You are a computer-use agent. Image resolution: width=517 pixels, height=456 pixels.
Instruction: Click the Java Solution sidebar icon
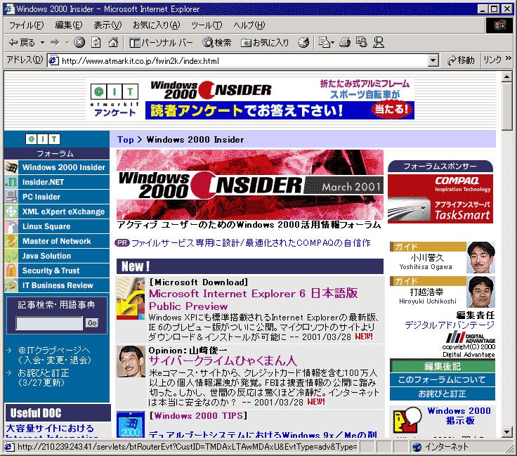click(x=11, y=256)
